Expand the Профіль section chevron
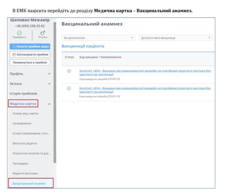228x194 pixels. (x=49, y=74)
